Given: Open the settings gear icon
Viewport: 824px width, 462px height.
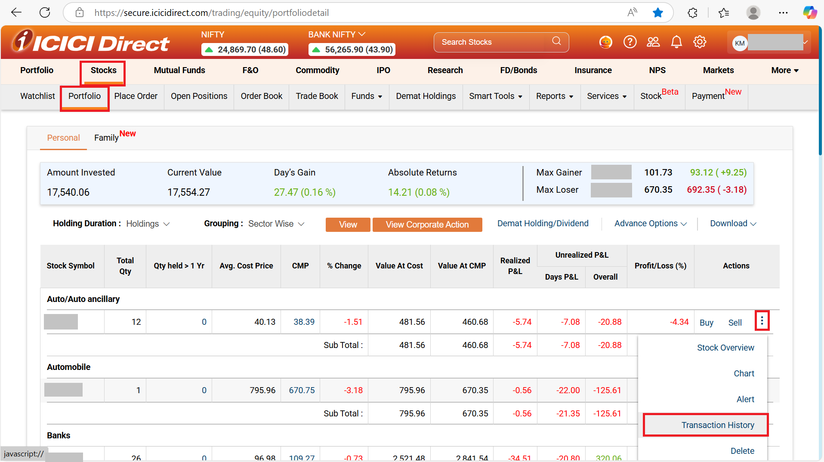Looking at the screenshot, I should click(700, 42).
